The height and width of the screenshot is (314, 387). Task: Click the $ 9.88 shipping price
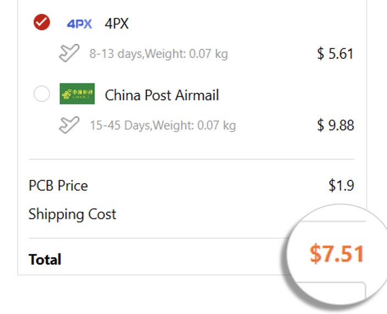335,125
